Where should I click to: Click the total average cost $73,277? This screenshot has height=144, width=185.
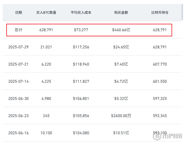pos(81,30)
